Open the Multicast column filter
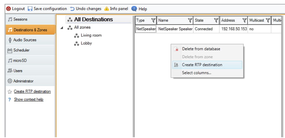285x138 pixels. pyautogui.click(x=268, y=21)
